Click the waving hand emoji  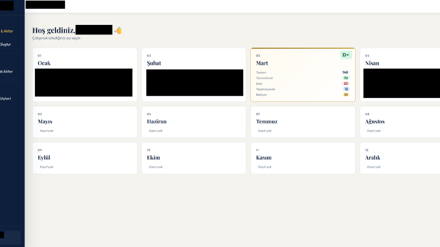[118, 30]
